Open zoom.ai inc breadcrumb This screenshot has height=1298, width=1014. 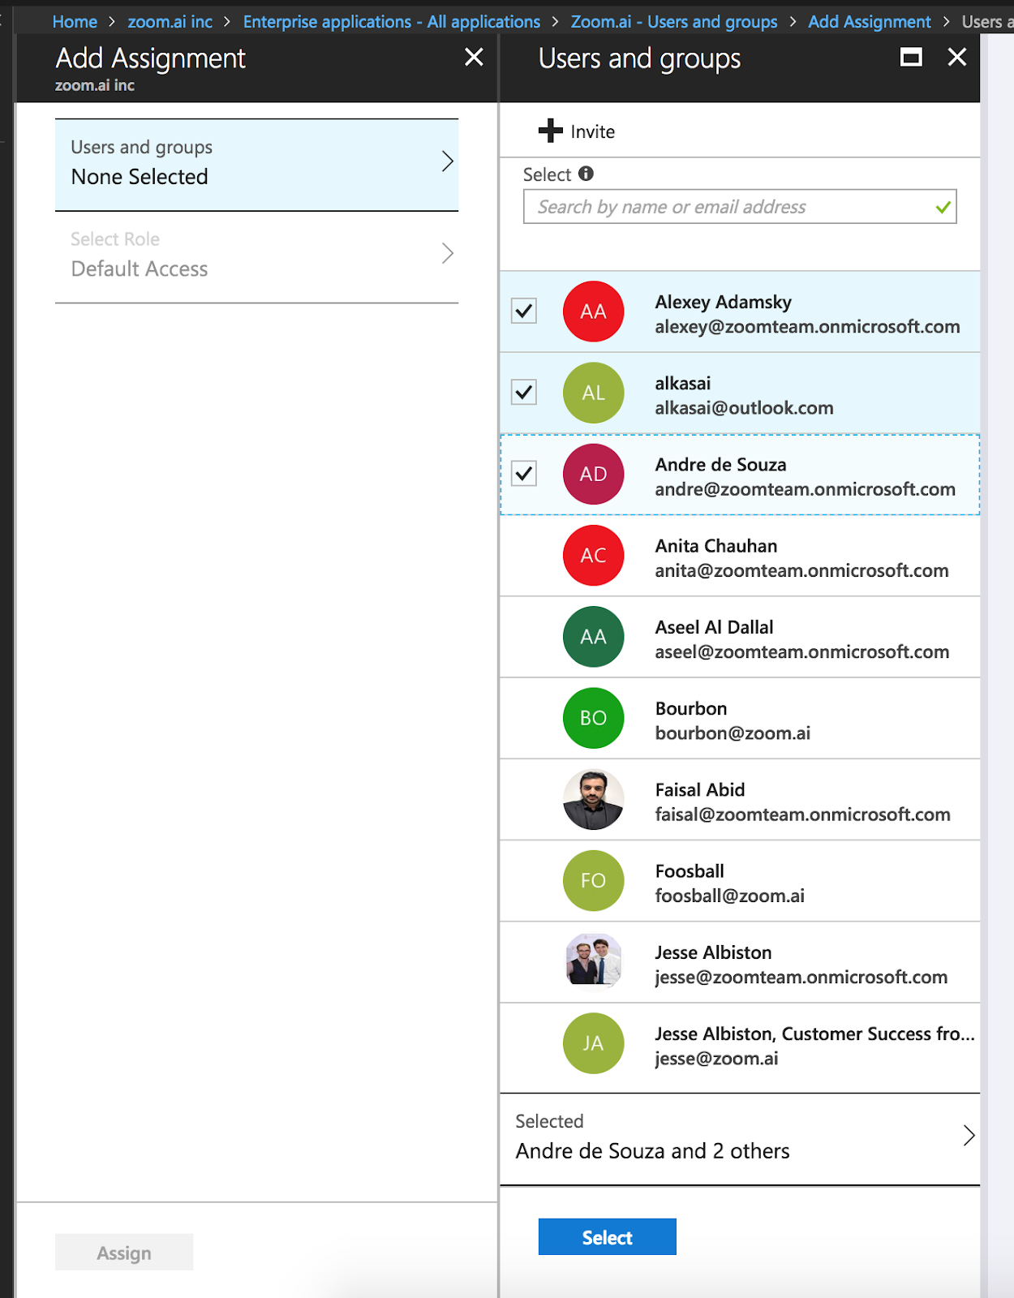pos(170,22)
